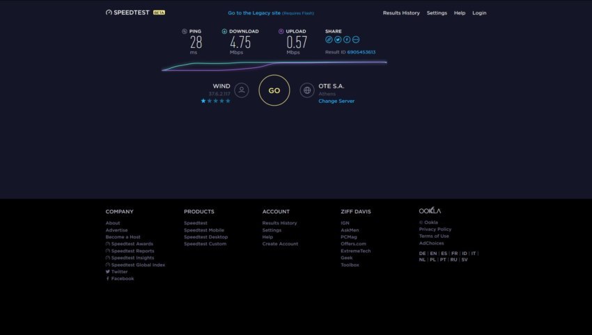Screen dimensions: 592x335
Task: Open Speedtest Desktop footer link
Action: (x=205, y=237)
